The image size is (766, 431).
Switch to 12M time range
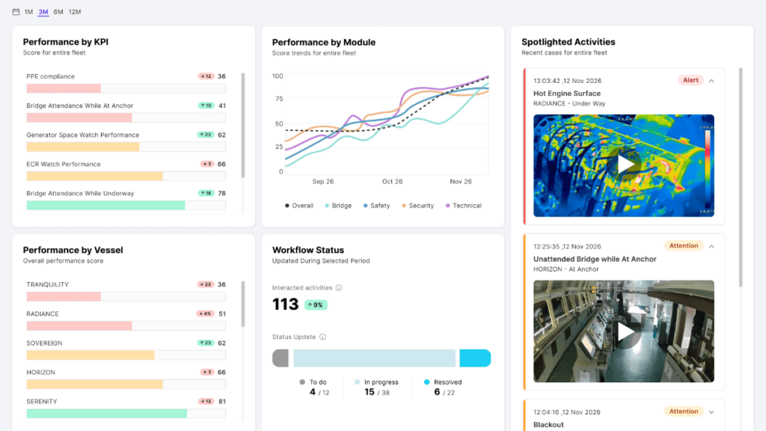75,12
